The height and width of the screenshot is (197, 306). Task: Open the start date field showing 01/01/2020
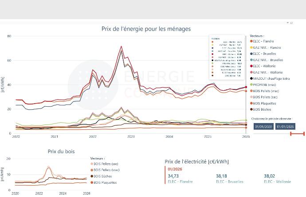(x=263, y=127)
